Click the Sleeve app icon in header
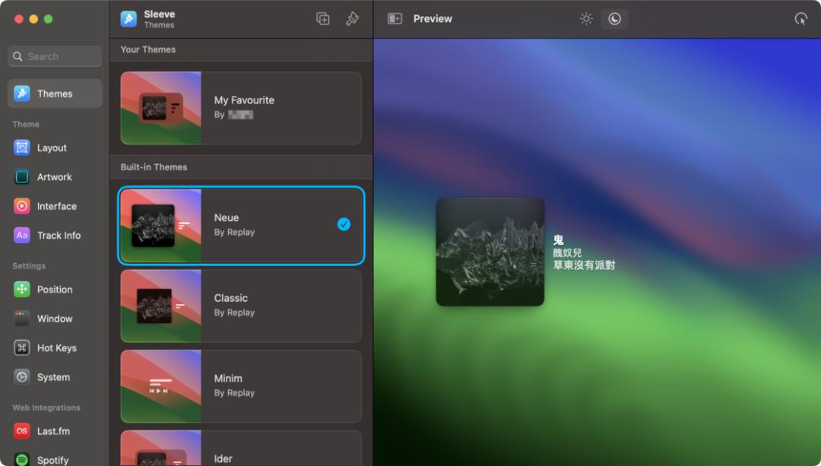The height and width of the screenshot is (466, 821). pos(128,19)
